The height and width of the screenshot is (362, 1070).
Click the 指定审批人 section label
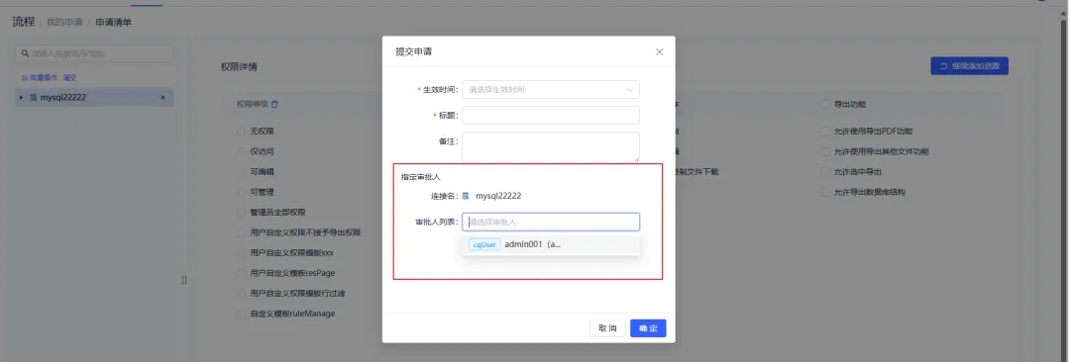coord(420,177)
